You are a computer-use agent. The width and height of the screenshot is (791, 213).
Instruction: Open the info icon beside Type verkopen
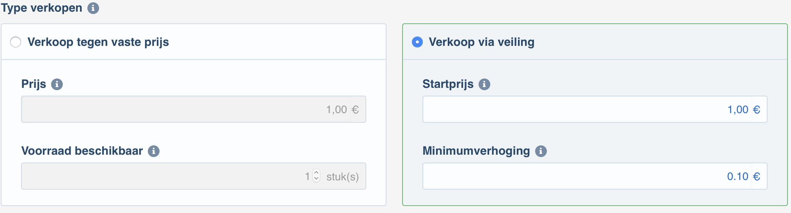[x=93, y=8]
